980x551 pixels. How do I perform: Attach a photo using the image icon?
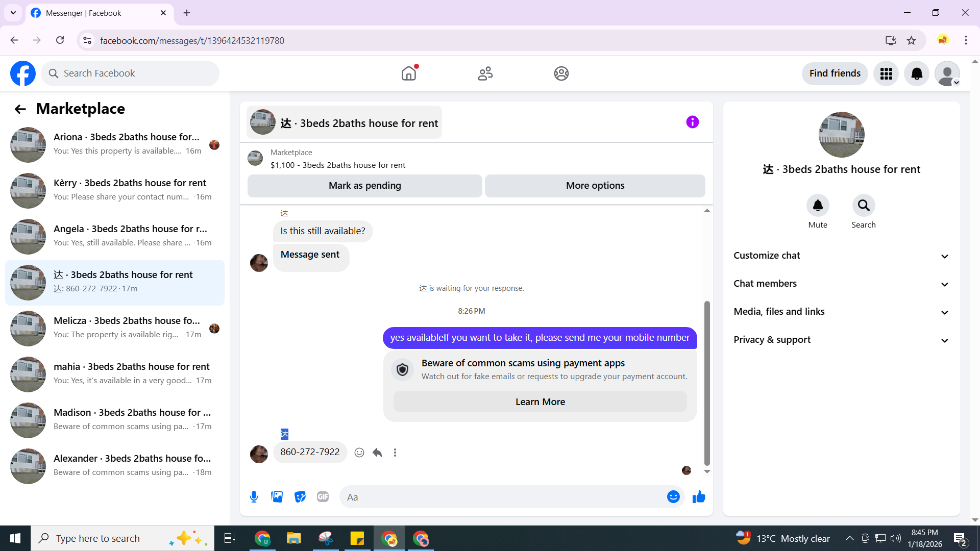point(277,497)
